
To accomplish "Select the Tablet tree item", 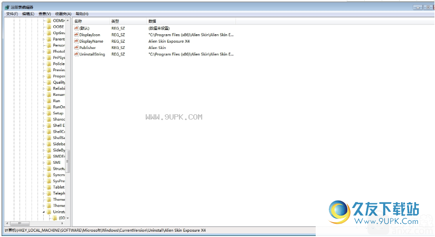I will pyautogui.click(x=59, y=187).
